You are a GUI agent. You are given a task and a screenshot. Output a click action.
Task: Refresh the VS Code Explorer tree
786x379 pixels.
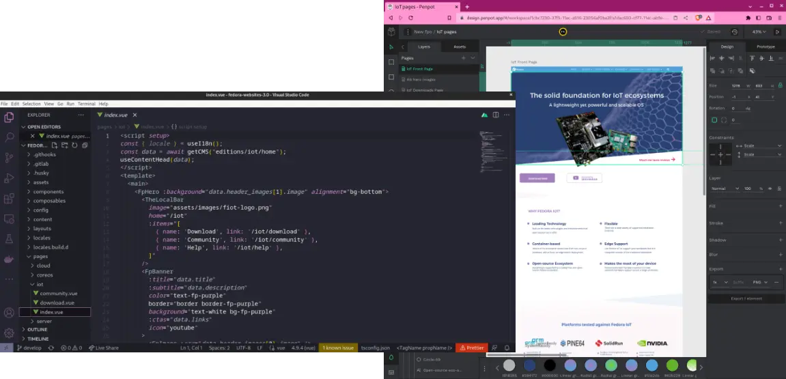coord(74,145)
